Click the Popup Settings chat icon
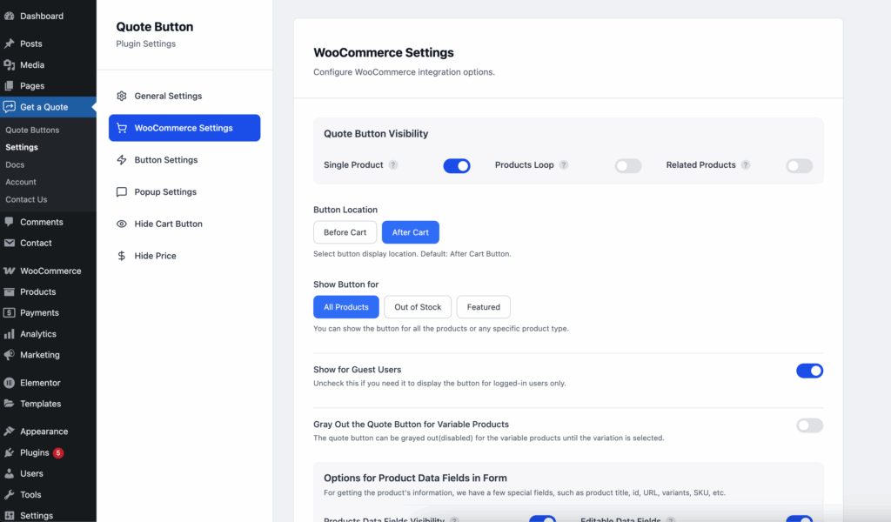 pos(122,192)
